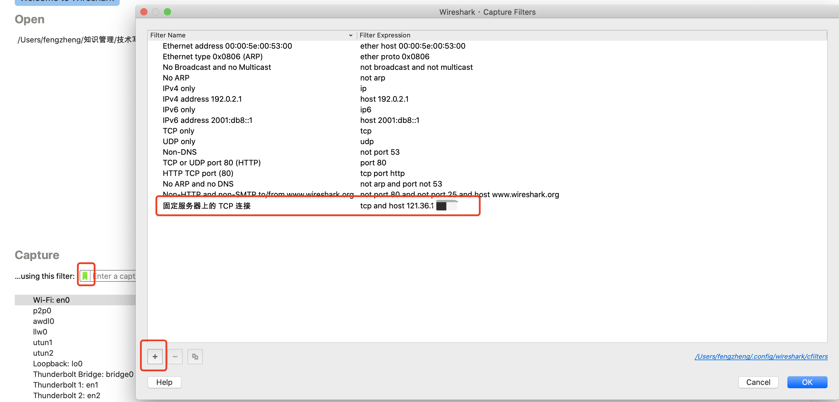Click expression 'ip6'
The width and height of the screenshot is (839, 402).
366,109
